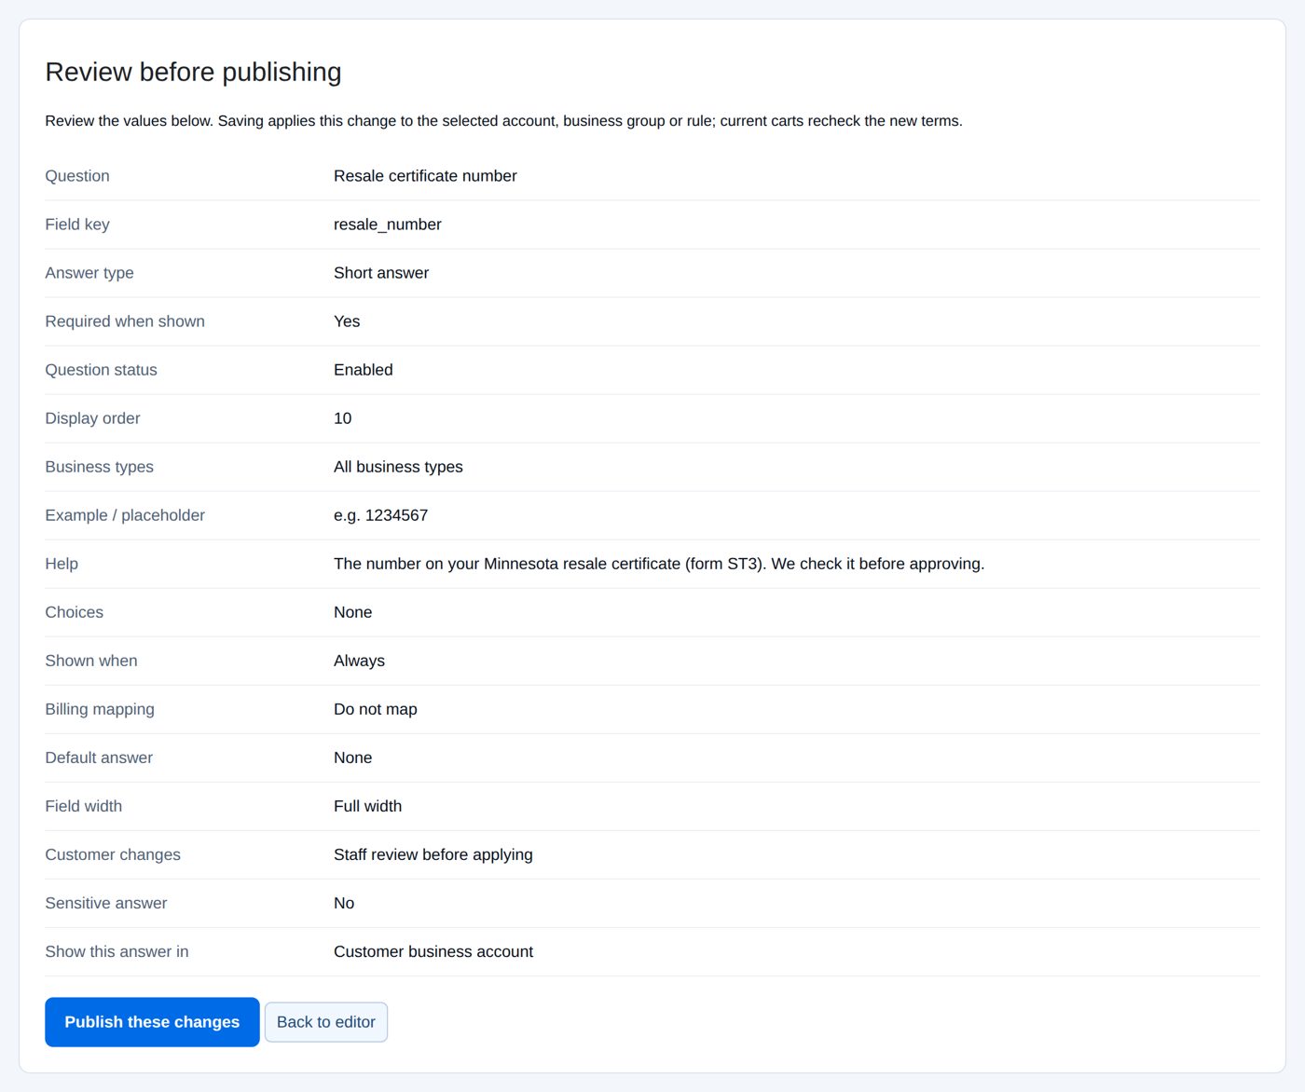Click the 'resale_number' field key value
1305x1092 pixels.
[x=388, y=225]
